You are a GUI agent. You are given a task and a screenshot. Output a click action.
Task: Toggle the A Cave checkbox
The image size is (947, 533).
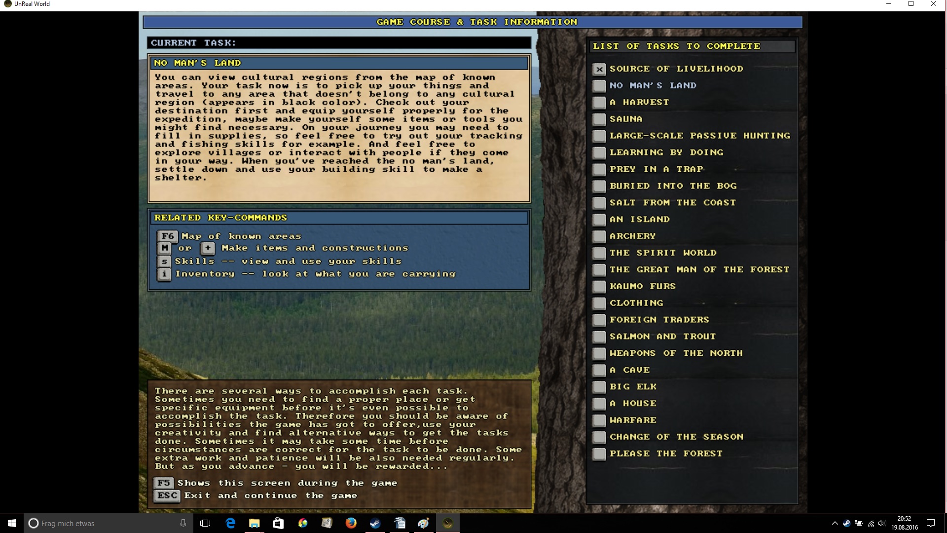pyautogui.click(x=599, y=371)
